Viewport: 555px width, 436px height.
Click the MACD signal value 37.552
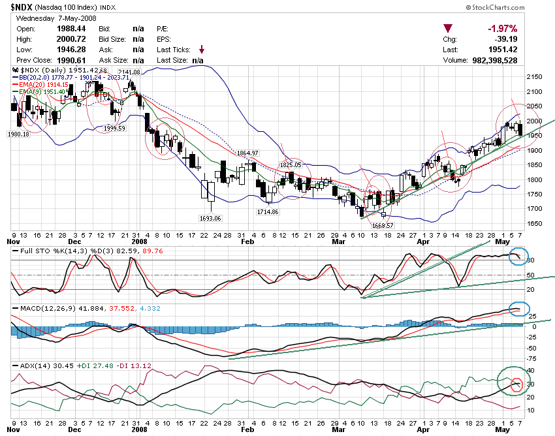121,309
